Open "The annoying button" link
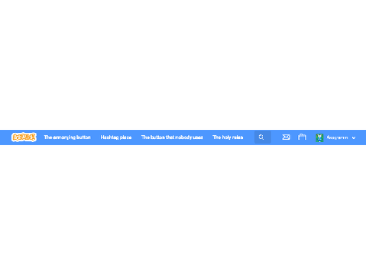This screenshot has height=275, width=366. (x=67, y=137)
